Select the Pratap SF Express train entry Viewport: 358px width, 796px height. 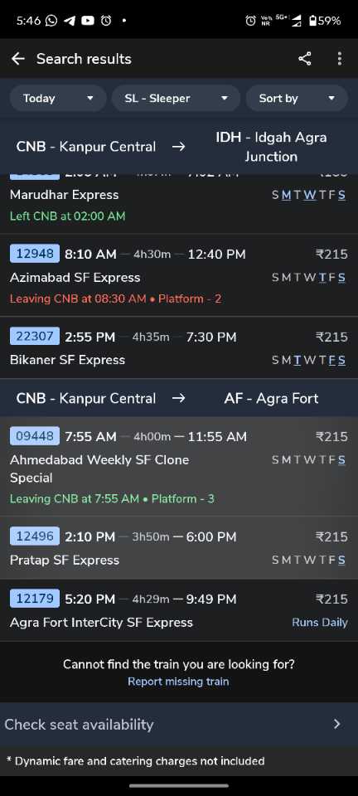[179, 548]
